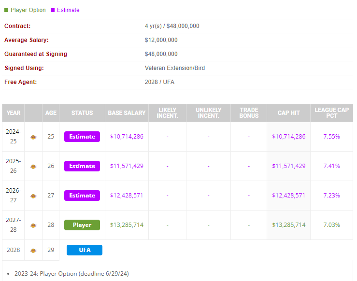Image resolution: width=357 pixels, height=281 pixels.
Task: Click the Lakers logo in the 2028 row
Action: [33, 251]
